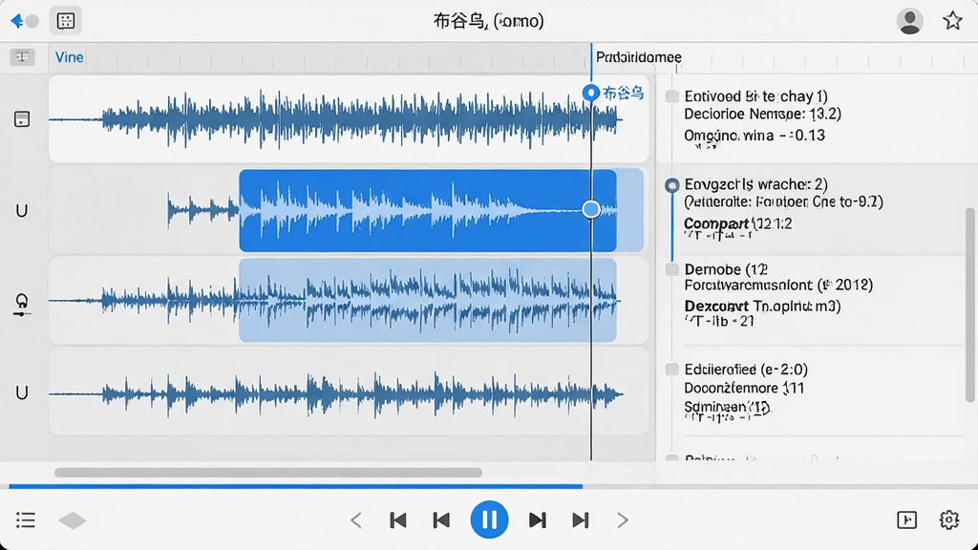The width and height of the screenshot is (978, 550).
Task: Select the light blue clip on third track
Action: pyautogui.click(x=427, y=301)
